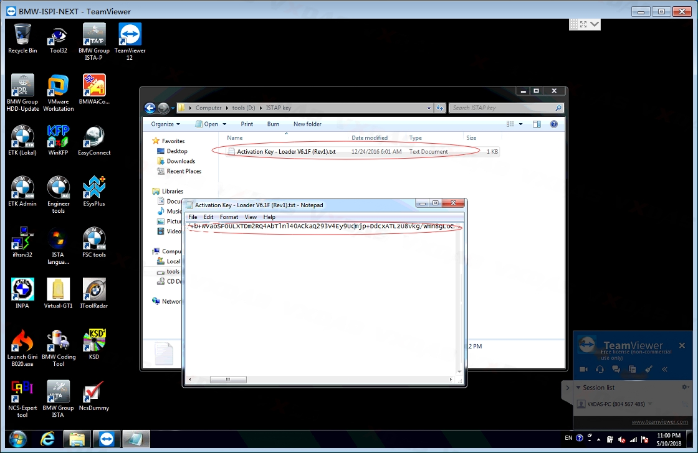Launch BMW Group ISTA shortcut
This screenshot has height=453, width=698.
click(59, 399)
